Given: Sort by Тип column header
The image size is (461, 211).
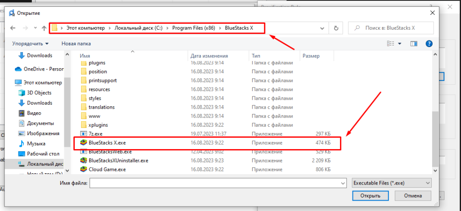Looking at the screenshot, I should coord(256,56).
